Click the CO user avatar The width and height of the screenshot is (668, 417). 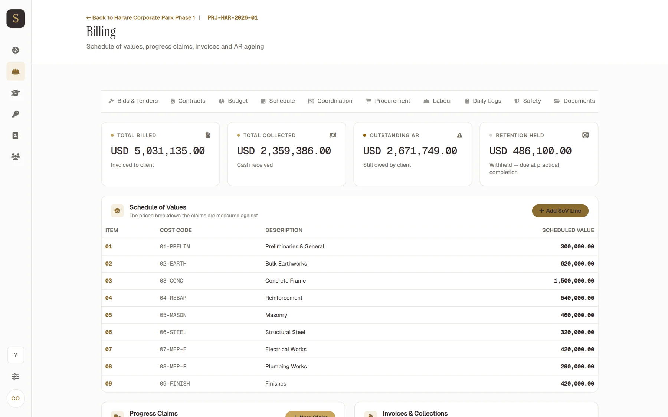(16, 398)
